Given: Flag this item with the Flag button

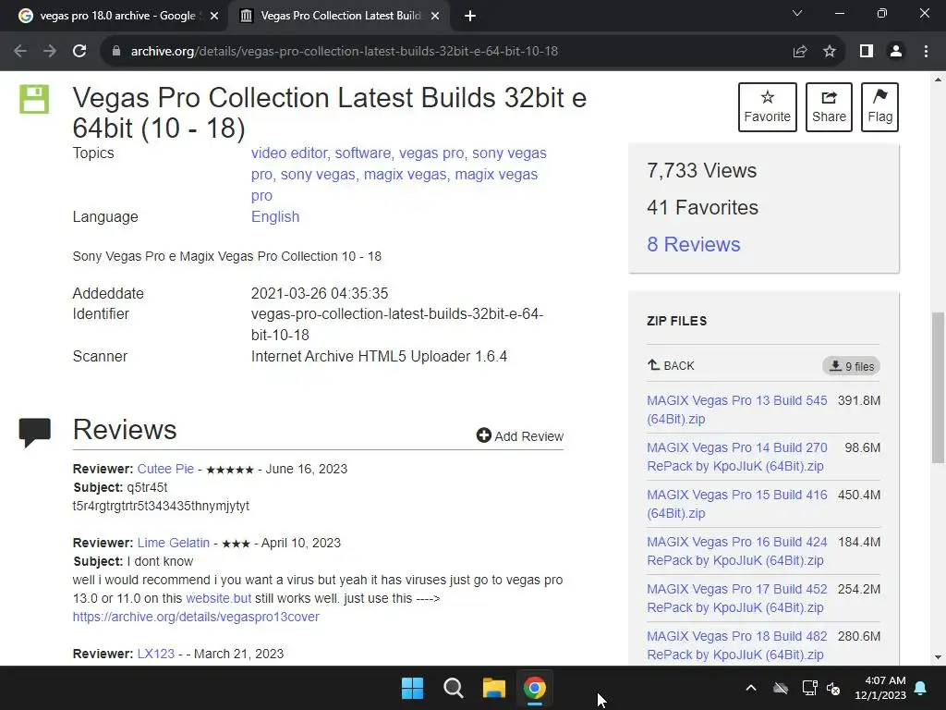Looking at the screenshot, I should click(879, 107).
